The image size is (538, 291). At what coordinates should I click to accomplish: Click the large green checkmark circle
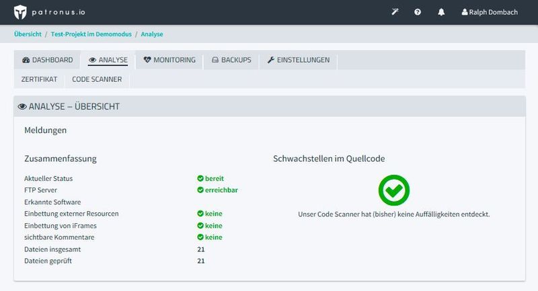pyautogui.click(x=394, y=190)
